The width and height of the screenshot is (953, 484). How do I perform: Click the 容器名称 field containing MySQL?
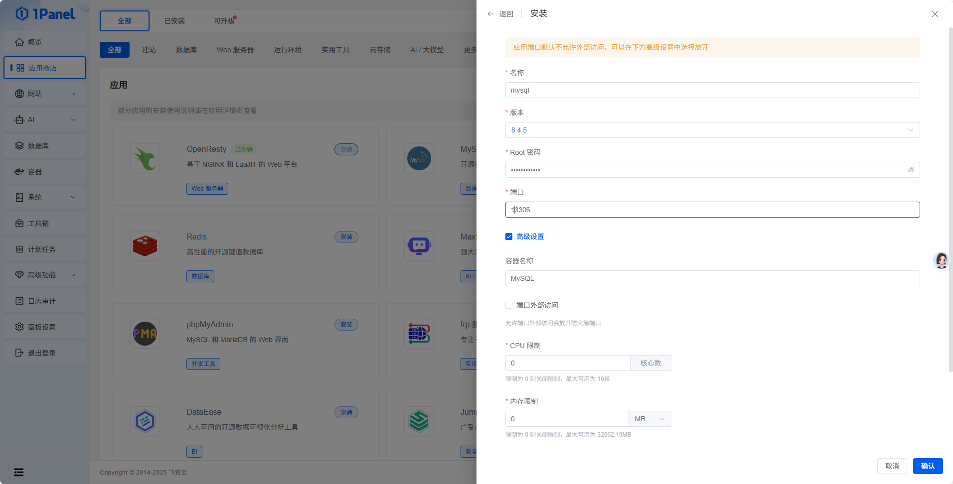pyautogui.click(x=712, y=278)
